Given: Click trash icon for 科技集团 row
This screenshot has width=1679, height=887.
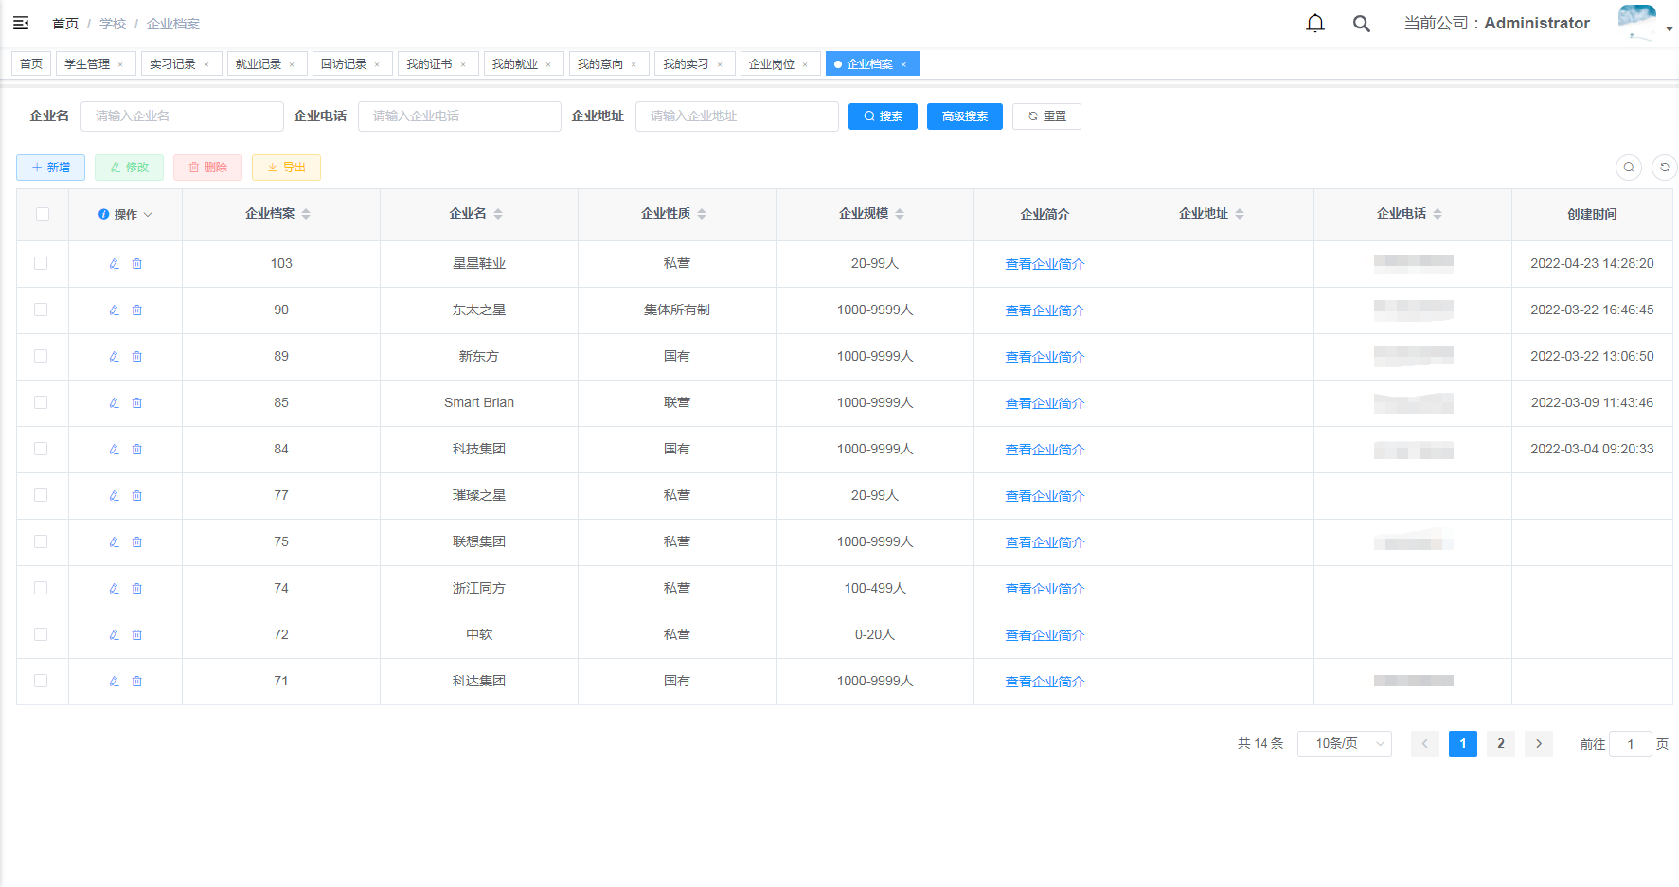Looking at the screenshot, I should click(137, 450).
